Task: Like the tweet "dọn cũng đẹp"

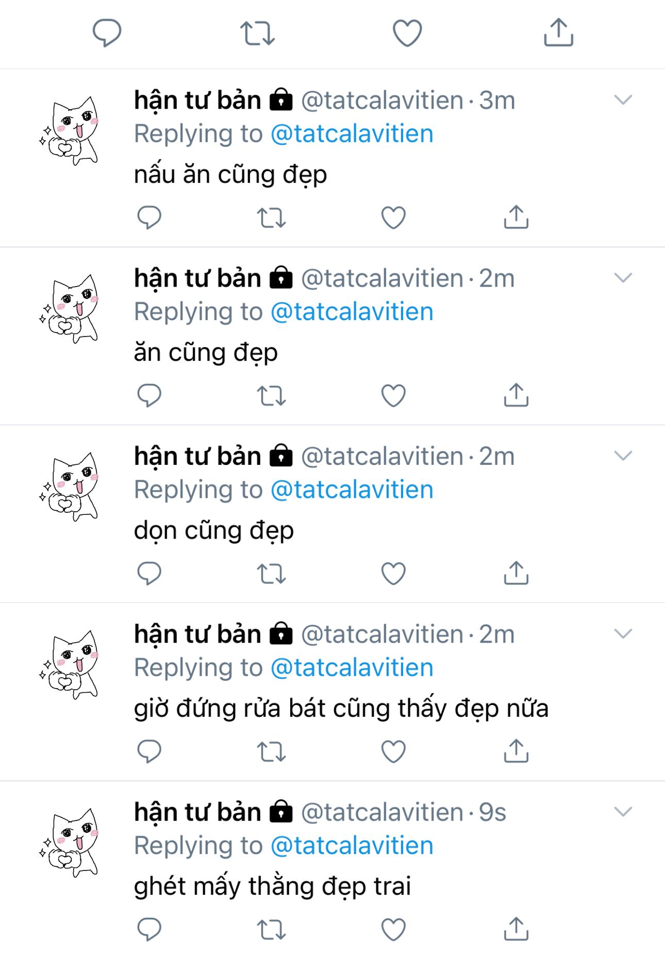Action: (393, 573)
